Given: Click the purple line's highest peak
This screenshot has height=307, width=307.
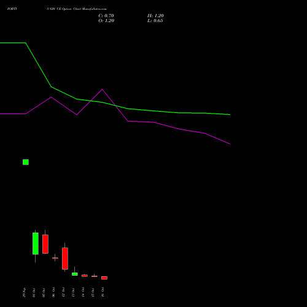Looking at the screenshot, I should click(103, 89).
